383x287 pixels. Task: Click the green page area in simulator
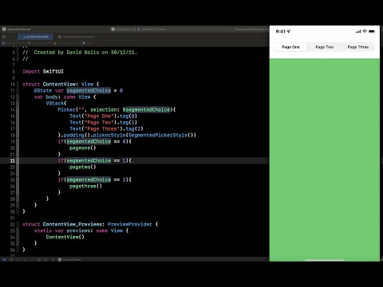coord(325,159)
